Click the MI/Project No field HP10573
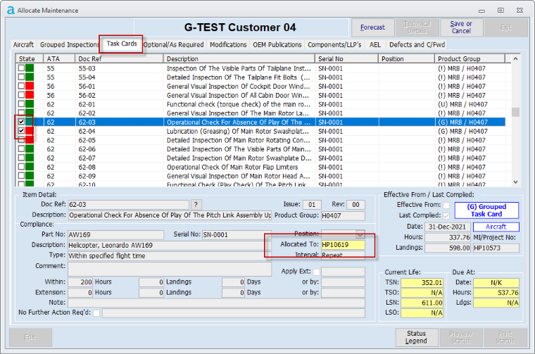The width and height of the screenshot is (535, 354). pos(496,248)
